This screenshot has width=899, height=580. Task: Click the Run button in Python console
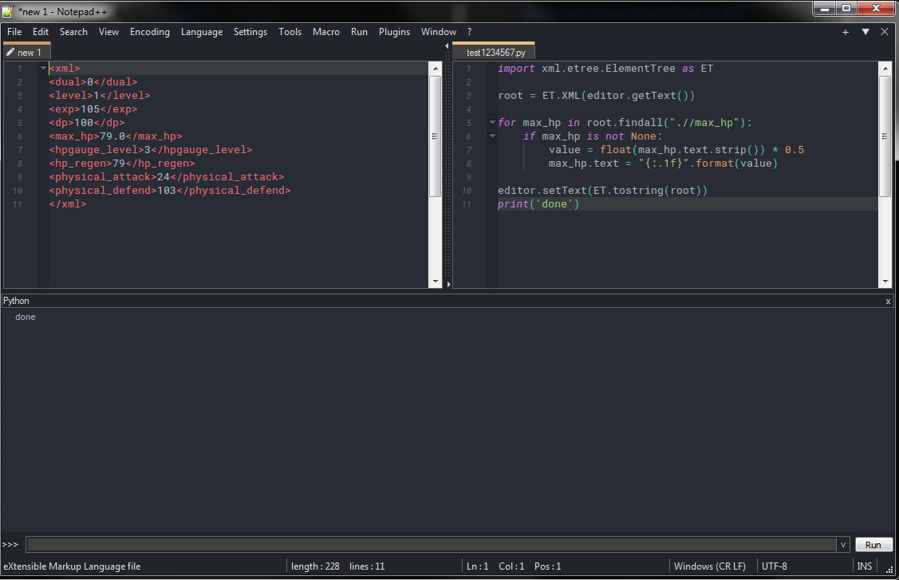(873, 544)
